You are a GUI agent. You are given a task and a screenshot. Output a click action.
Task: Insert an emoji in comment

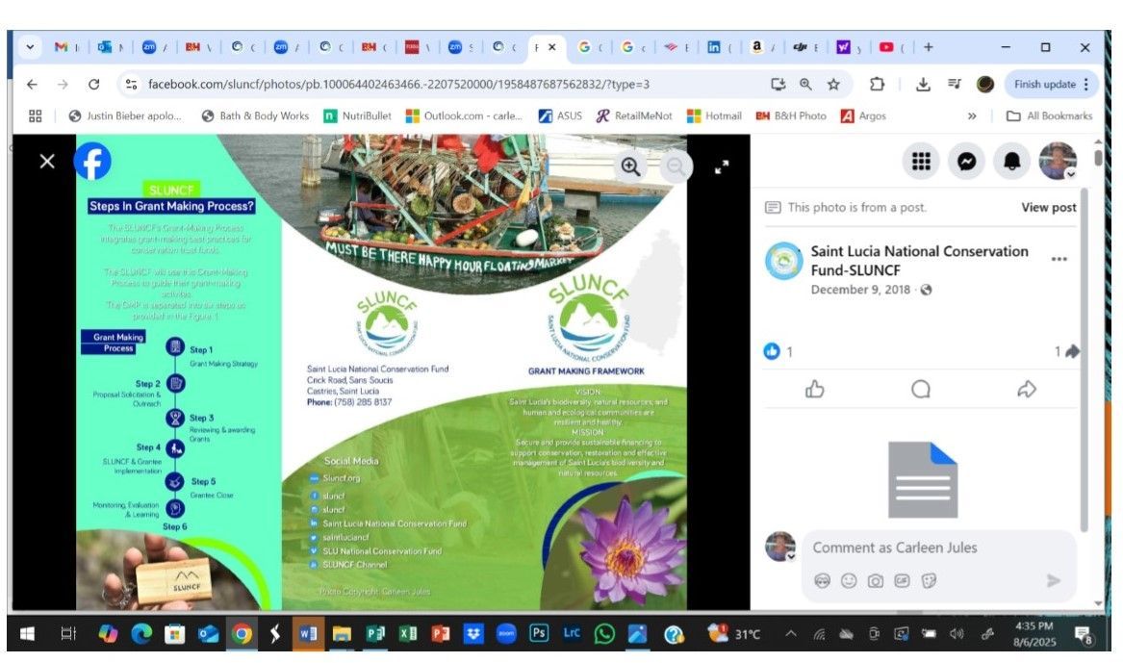(849, 580)
